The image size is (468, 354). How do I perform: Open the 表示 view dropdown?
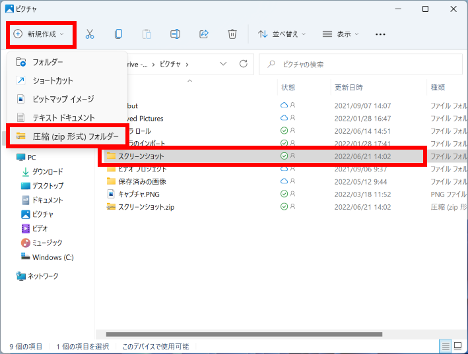341,34
